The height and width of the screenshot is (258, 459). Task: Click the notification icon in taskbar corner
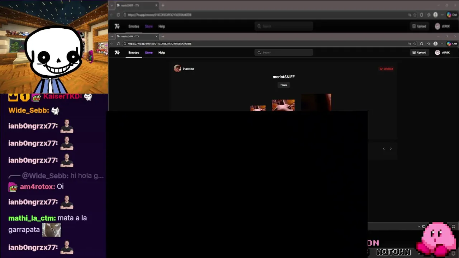[453, 226]
